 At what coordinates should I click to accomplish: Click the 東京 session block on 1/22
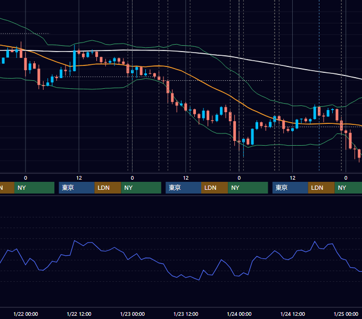[x=77, y=188]
